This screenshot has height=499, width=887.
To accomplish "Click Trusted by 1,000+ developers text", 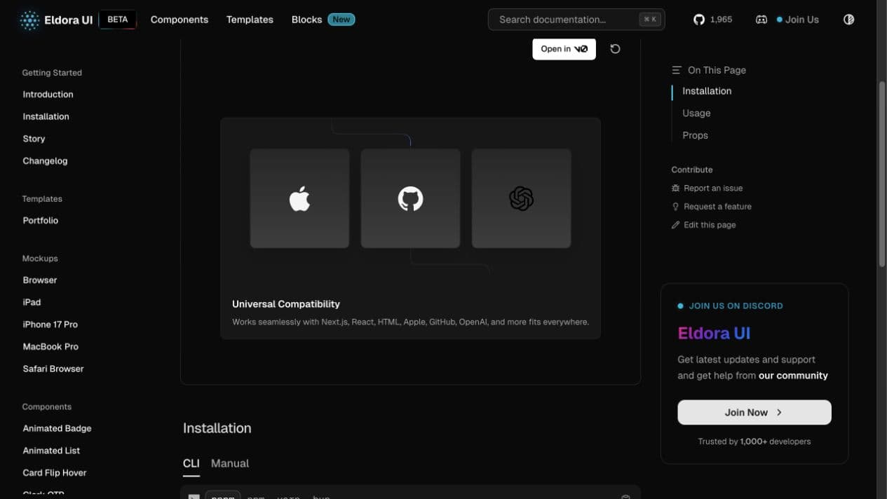I will (754, 442).
